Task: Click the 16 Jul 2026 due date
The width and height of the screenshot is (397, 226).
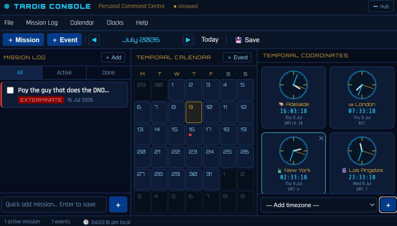Action: 80,100
